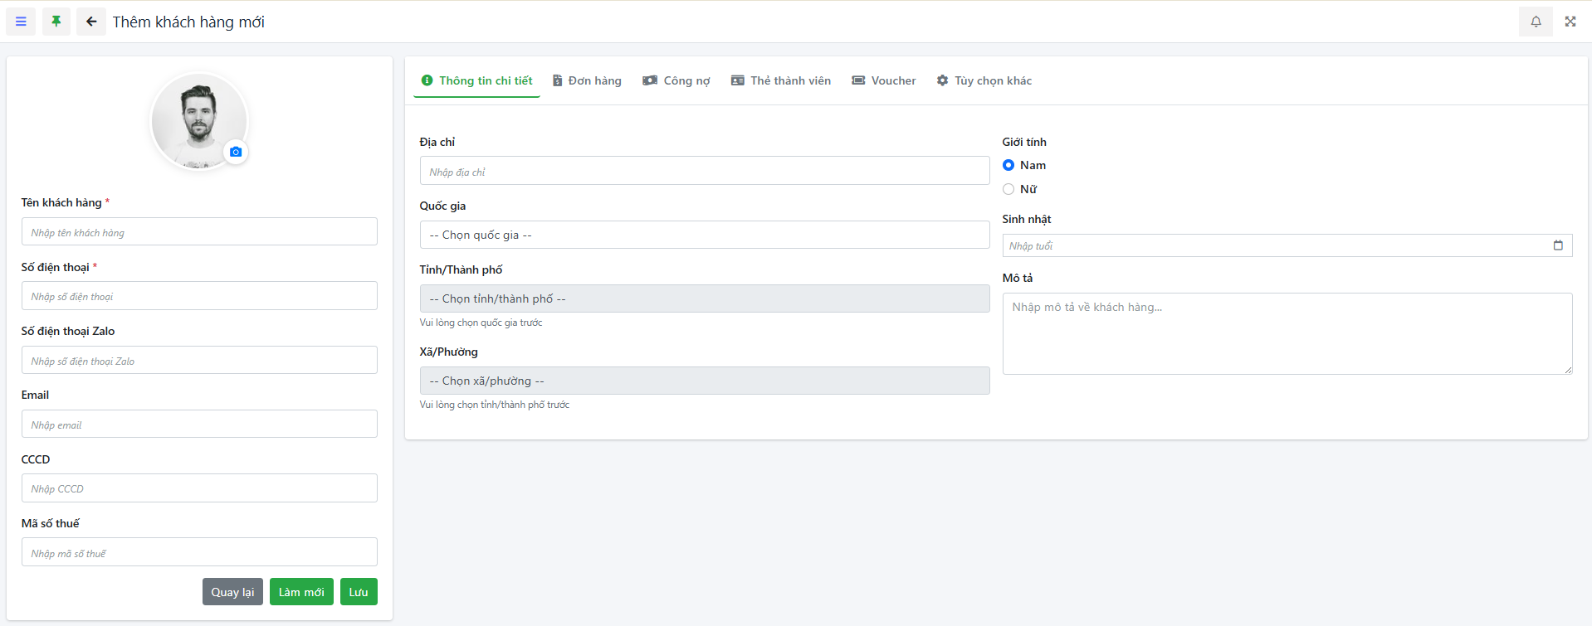Select the Nữ gender radio button
The image size is (1592, 626).
tap(1008, 189)
